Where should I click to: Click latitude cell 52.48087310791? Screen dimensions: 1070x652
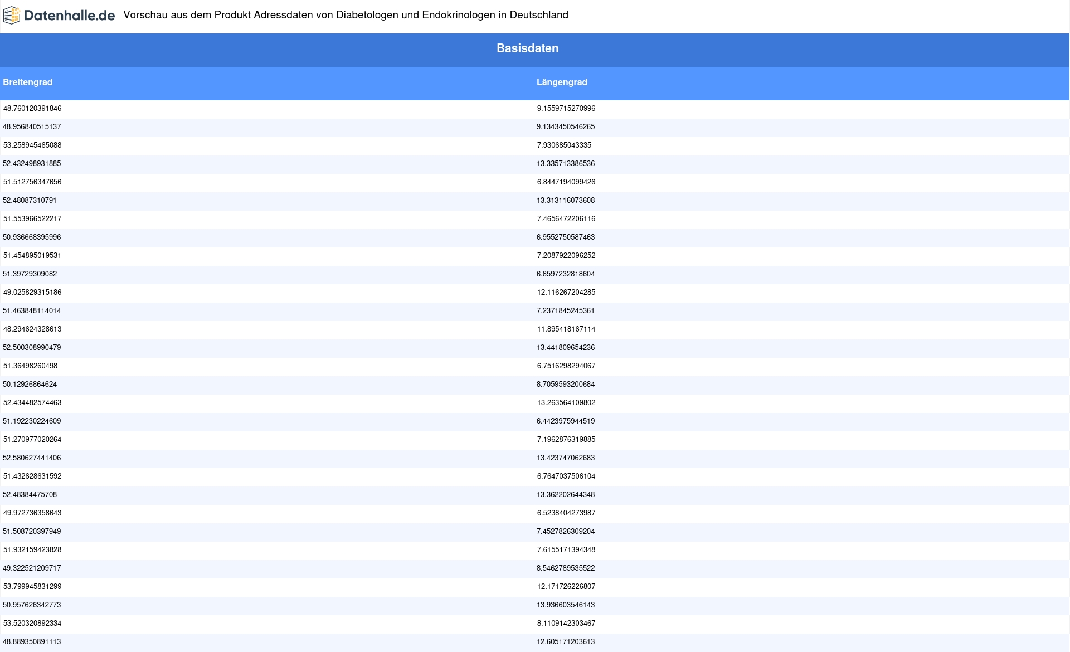coord(30,201)
